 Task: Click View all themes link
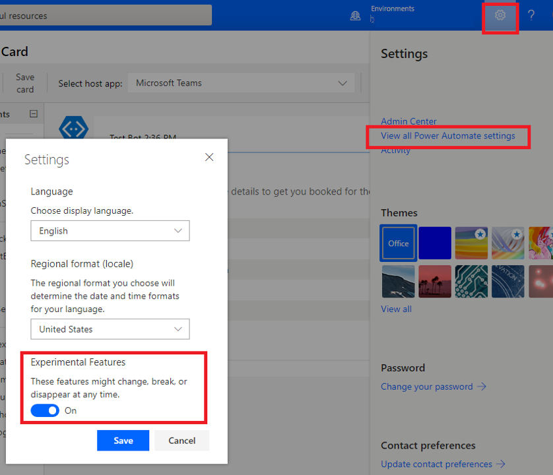(396, 309)
